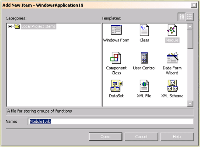Expand the Local Project Items node
The width and height of the screenshot is (200, 147).
pyautogui.click(x=10, y=27)
